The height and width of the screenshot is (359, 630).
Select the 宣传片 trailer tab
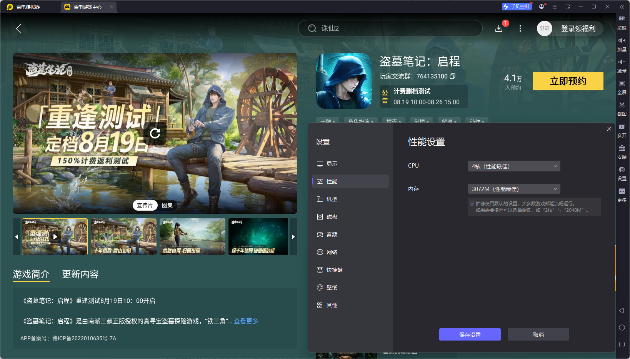coord(145,205)
